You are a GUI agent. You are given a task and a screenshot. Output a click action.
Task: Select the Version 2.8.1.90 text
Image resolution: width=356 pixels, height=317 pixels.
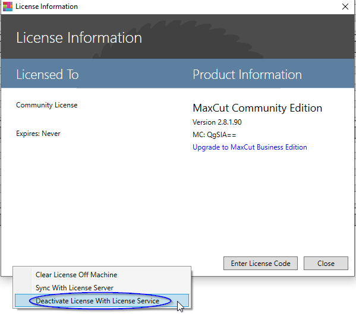tap(217, 122)
